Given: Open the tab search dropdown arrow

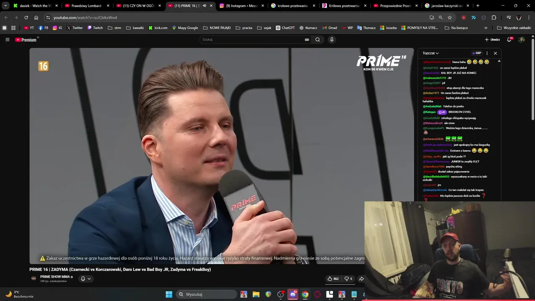Looking at the screenshot, I should point(5,6).
